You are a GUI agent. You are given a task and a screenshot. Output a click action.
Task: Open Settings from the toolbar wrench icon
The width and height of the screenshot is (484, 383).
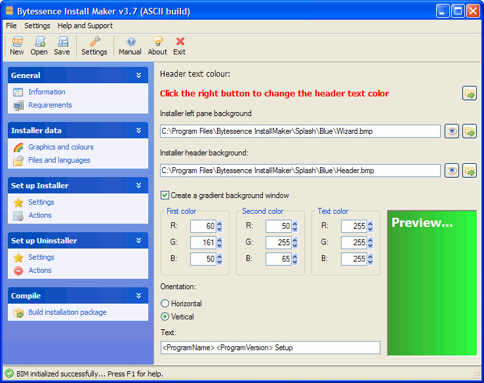94,41
